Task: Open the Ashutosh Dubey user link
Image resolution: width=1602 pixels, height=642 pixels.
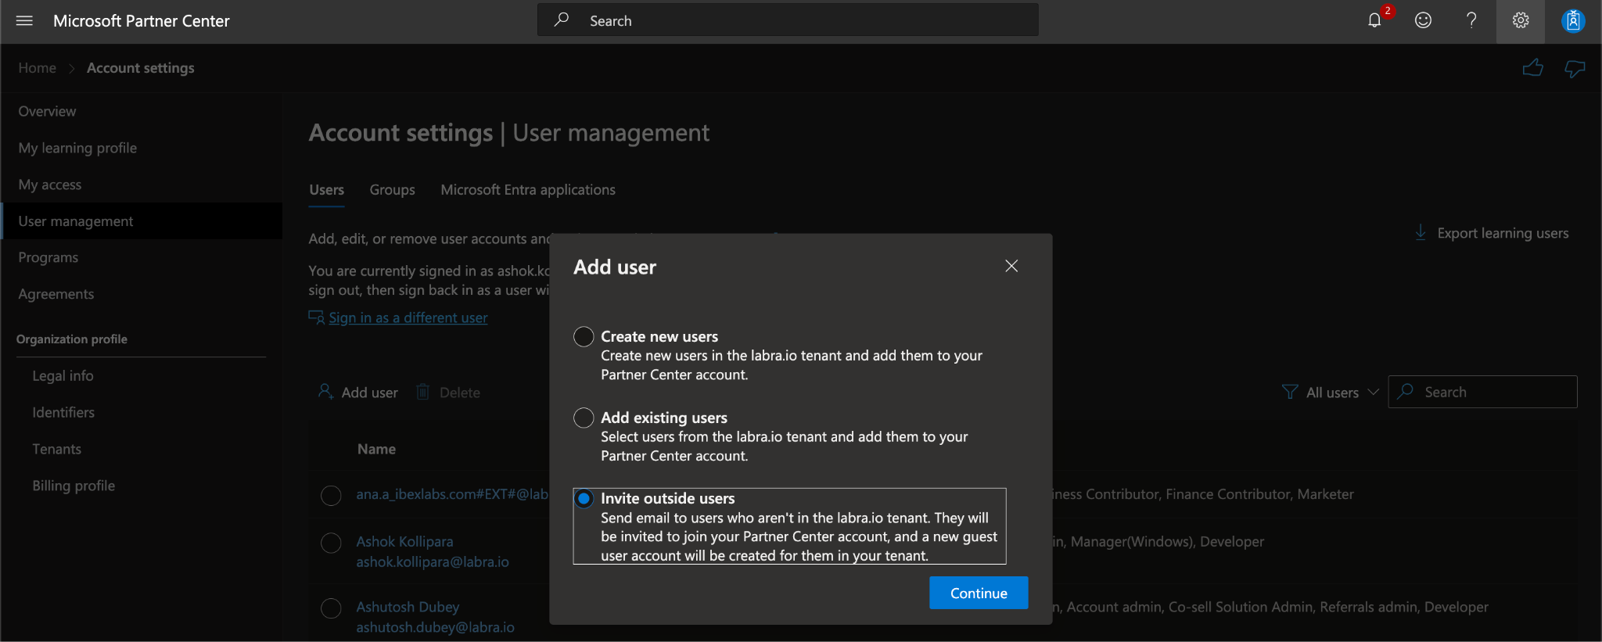Action: tap(408, 607)
